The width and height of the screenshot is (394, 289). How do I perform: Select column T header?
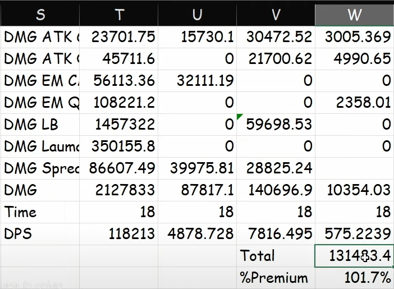pos(118,15)
